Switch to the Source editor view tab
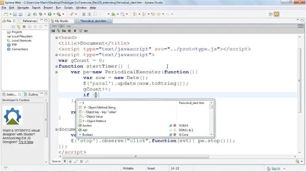The height and width of the screenshot is (172, 306). tap(56, 161)
